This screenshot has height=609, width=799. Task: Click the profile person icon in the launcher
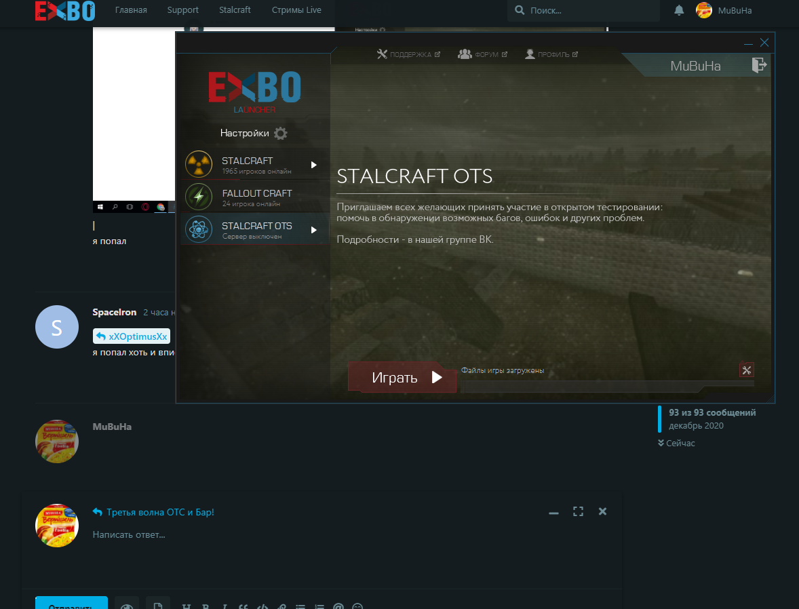tap(530, 54)
